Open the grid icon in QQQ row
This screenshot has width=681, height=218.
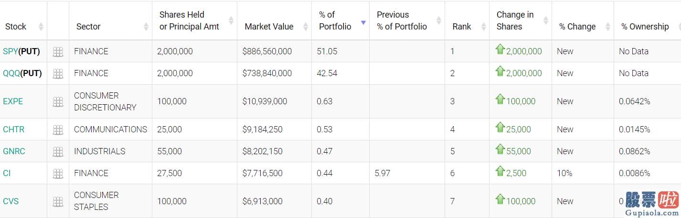click(58, 74)
